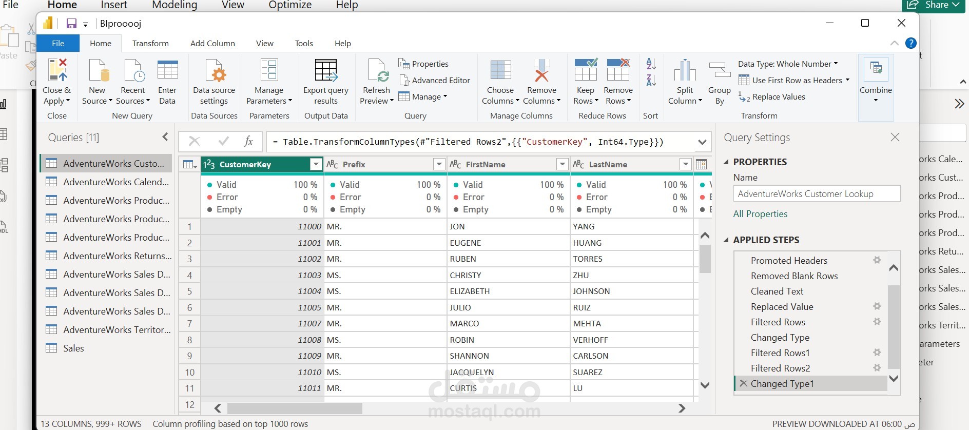Screen dimensions: 969x430
Task: Open the Tools tab
Action: (x=304, y=44)
